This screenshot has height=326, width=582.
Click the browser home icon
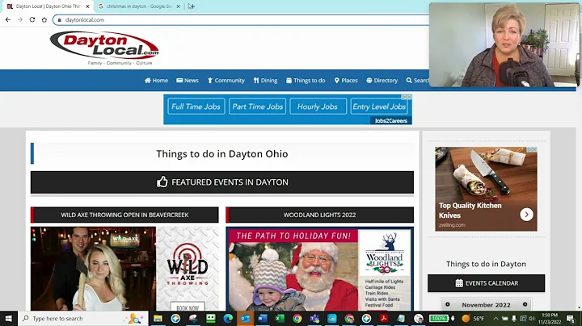click(x=44, y=19)
